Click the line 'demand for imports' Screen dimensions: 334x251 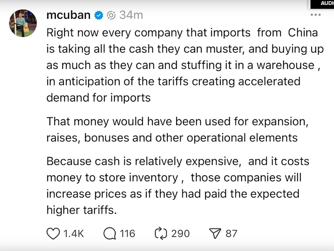98,98
